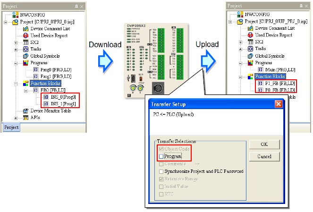Toggle Synchronize Project and PLC Password

(161, 171)
